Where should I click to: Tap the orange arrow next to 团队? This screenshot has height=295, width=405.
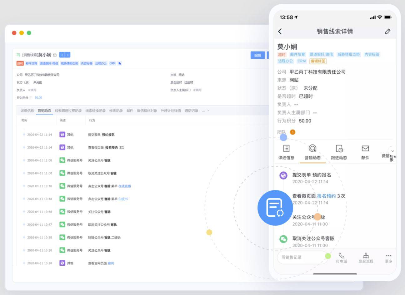pos(292,132)
